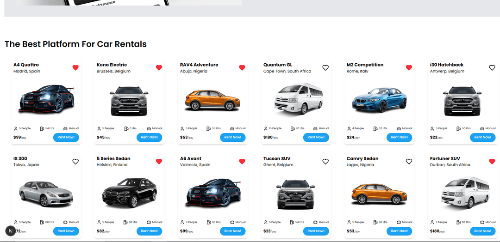Viewport: 500px width, 242px height.
Task: Rent the A4 Quattro now
Action: point(66,137)
